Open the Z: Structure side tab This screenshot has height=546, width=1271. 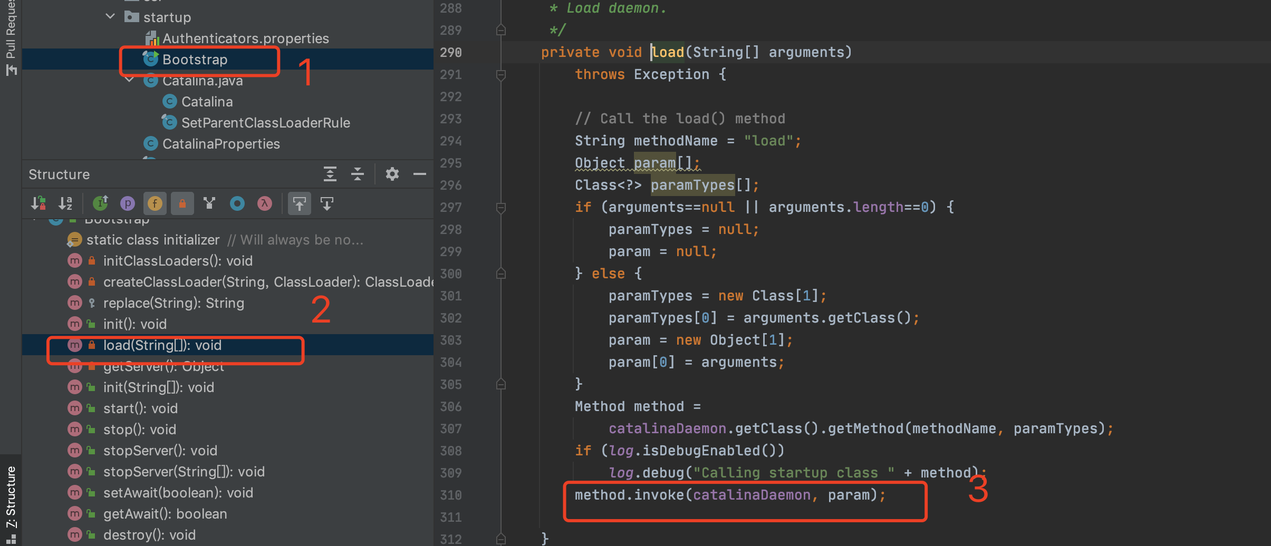[x=11, y=498]
